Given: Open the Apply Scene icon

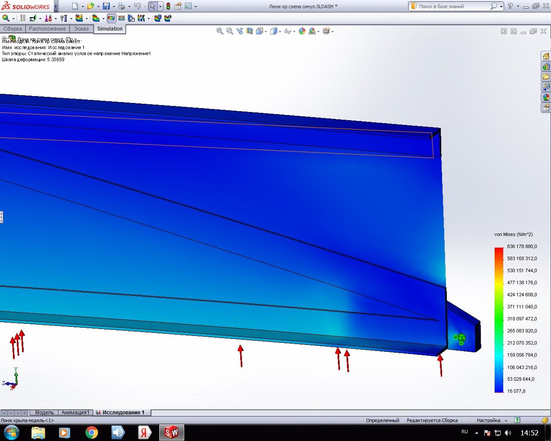Looking at the screenshot, I should coord(312,31).
